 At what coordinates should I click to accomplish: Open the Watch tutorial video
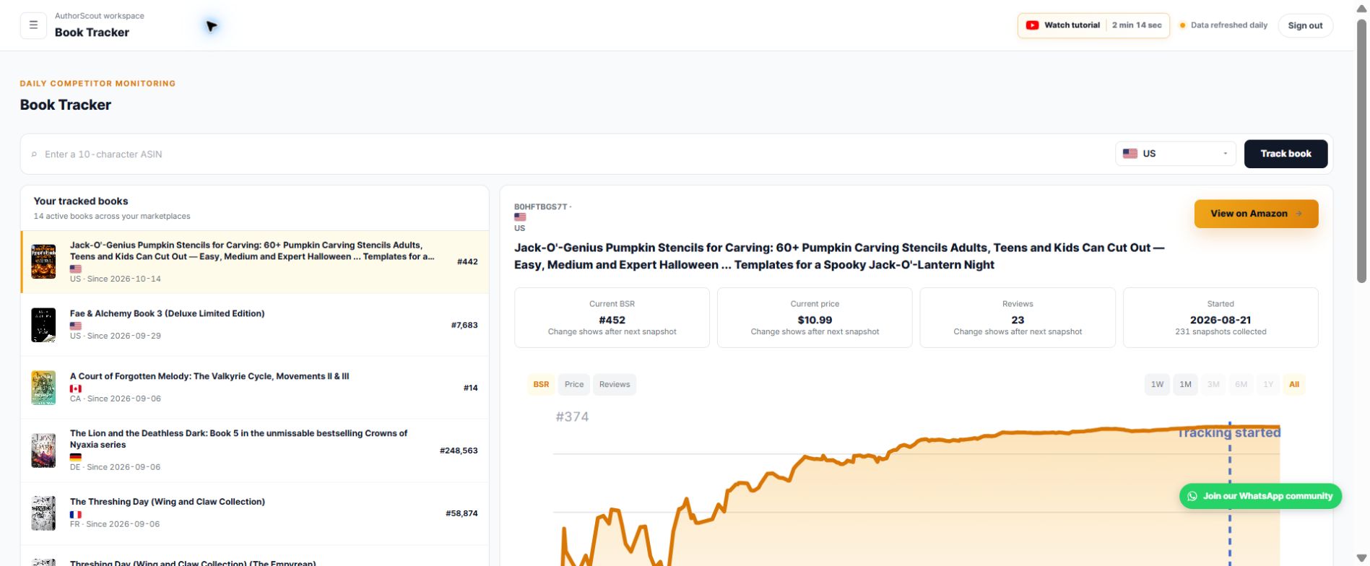pyautogui.click(x=1093, y=25)
